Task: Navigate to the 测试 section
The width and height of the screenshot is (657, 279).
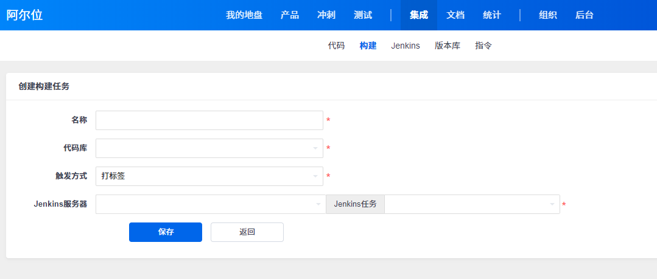Action: [x=363, y=15]
